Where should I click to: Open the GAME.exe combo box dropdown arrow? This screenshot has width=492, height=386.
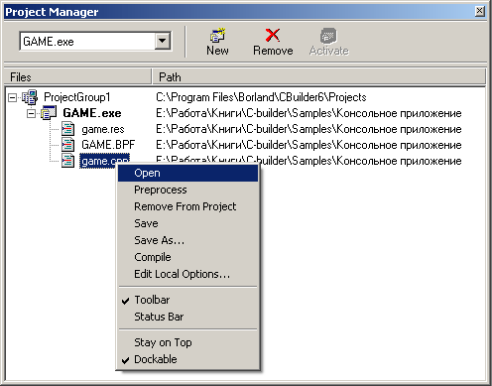click(x=163, y=41)
